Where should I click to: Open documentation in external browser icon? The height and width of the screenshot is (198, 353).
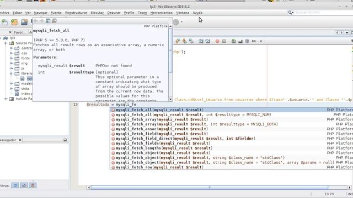(x=48, y=21)
